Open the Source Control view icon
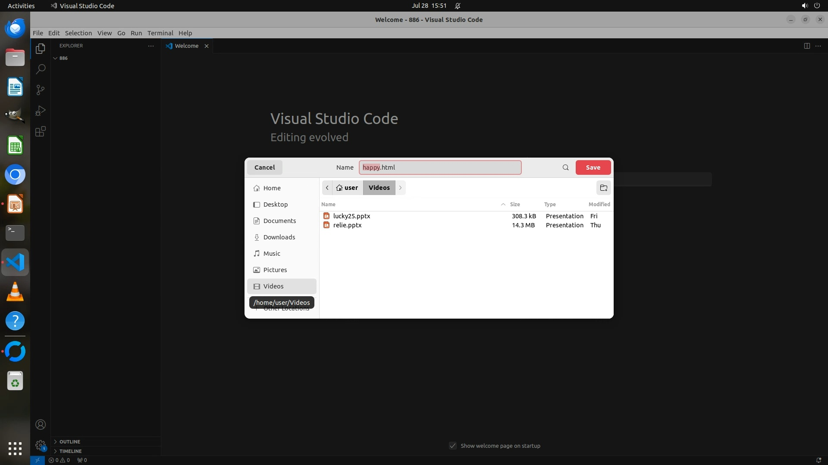Image resolution: width=828 pixels, height=465 pixels. pos(40,90)
